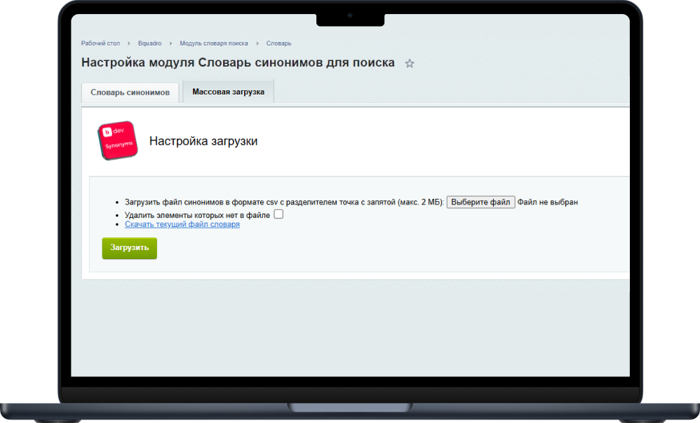This screenshot has height=423, width=700.
Task: Switch to Словарь синонимов tab
Action: (x=130, y=92)
